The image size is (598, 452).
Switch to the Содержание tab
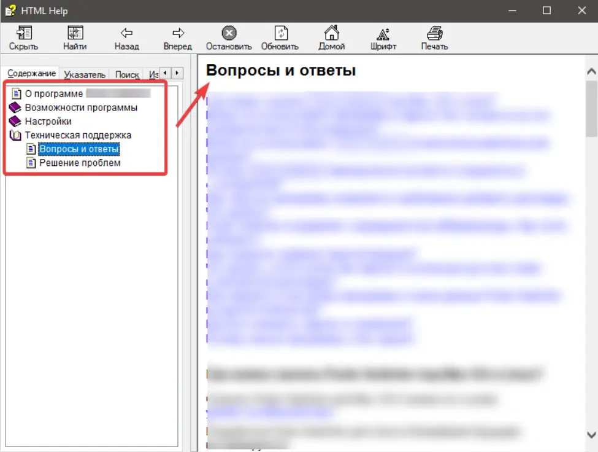pos(32,73)
